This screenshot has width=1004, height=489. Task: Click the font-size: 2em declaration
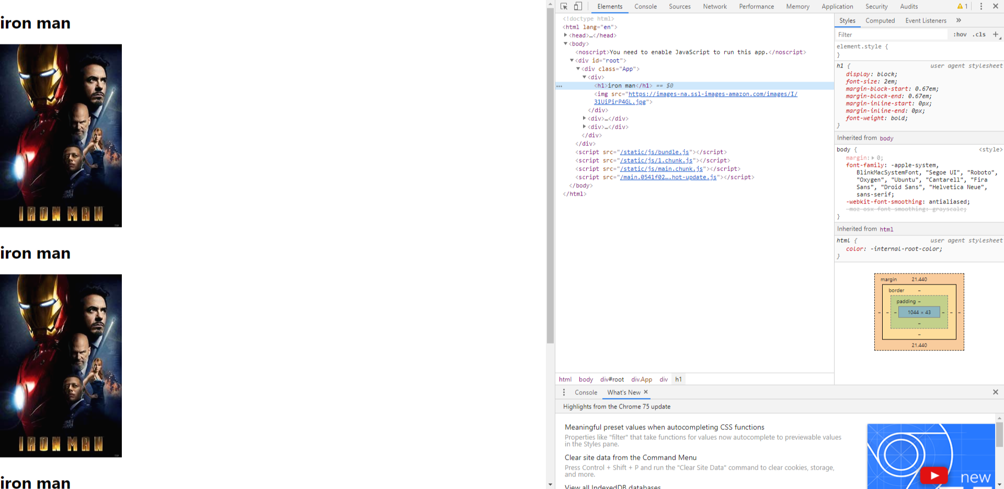tap(871, 82)
